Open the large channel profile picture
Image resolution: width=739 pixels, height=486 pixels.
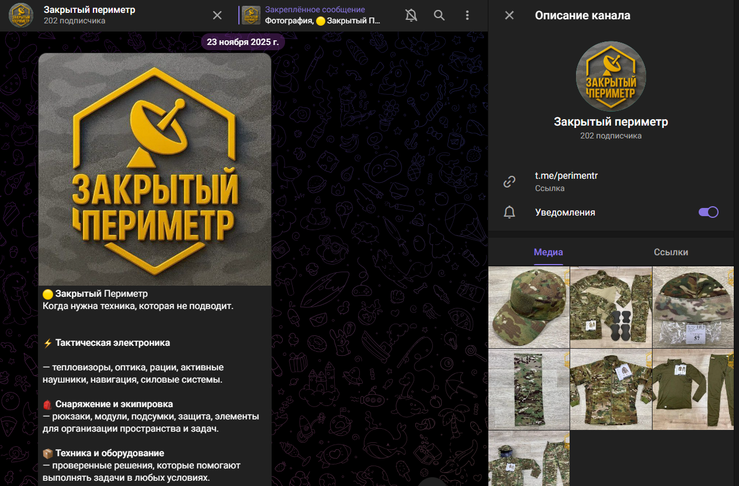(x=611, y=76)
